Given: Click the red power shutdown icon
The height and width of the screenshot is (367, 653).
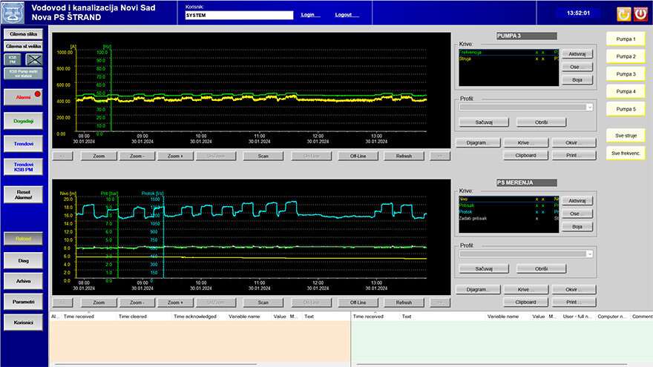Looking at the screenshot, I should [x=640, y=14].
